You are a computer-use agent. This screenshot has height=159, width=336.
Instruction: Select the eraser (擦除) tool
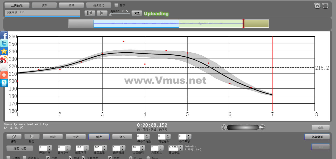[x=14, y=137]
